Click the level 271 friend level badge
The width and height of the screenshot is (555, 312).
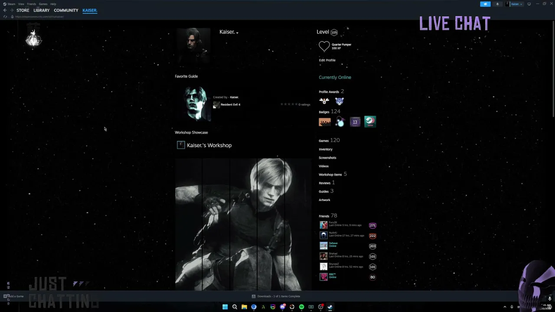(372, 225)
